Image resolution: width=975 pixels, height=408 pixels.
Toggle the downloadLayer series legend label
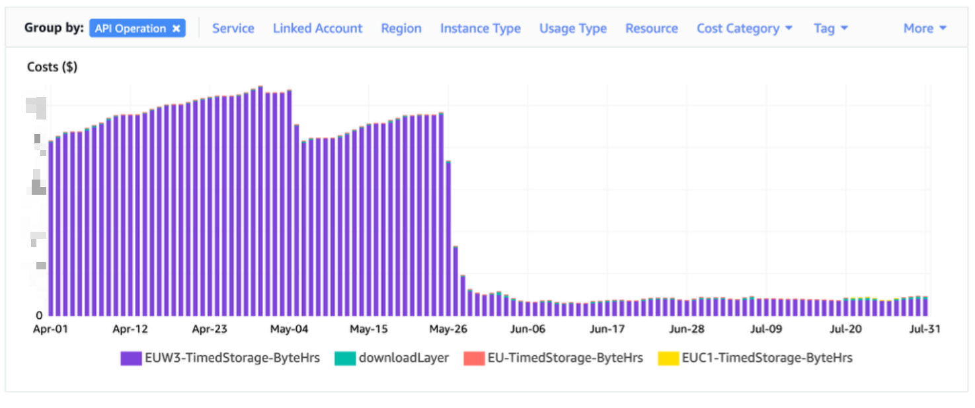[403, 358]
